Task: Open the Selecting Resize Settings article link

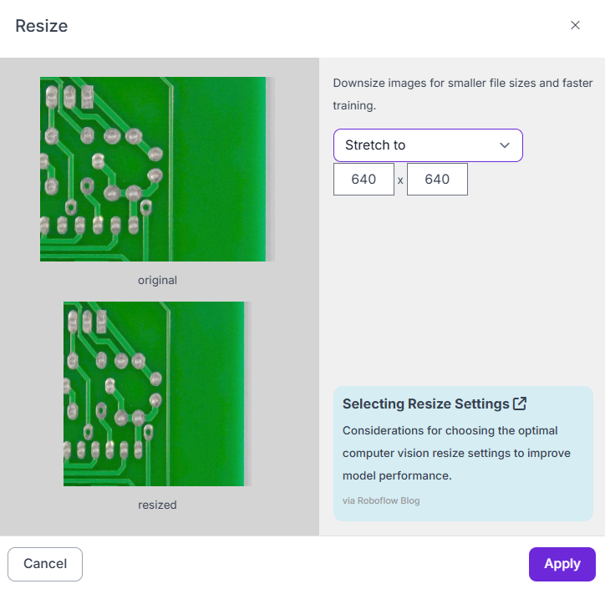Action: [x=425, y=404]
